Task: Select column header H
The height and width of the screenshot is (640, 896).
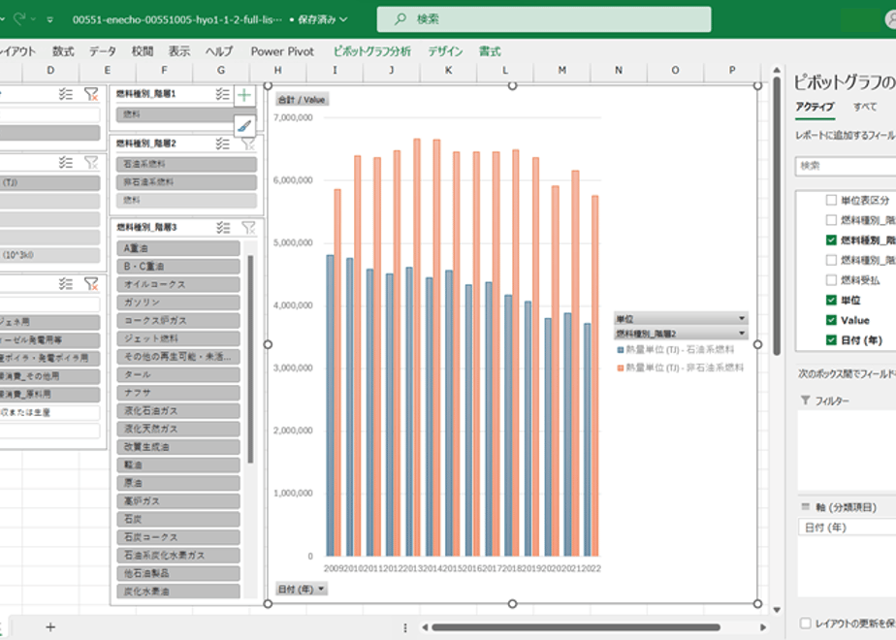Action: point(277,70)
